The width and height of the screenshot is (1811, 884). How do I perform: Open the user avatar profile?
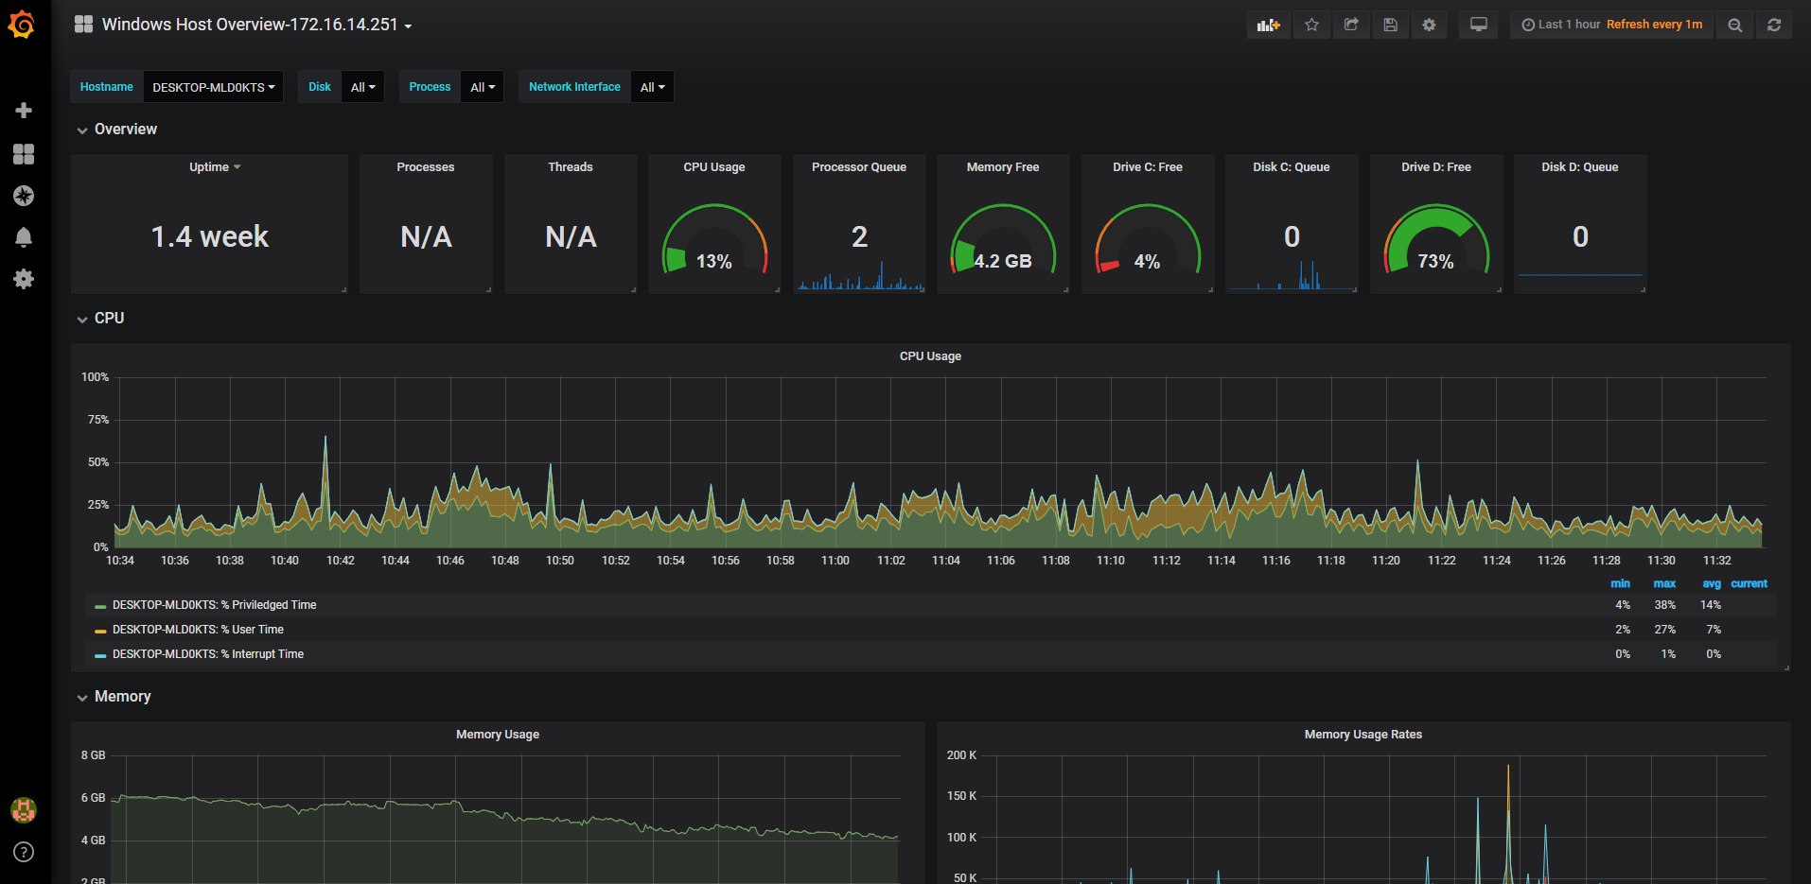tap(24, 809)
